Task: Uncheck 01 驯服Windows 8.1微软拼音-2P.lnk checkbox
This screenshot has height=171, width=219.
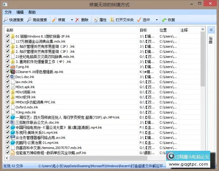Action: [x=8, y=36]
